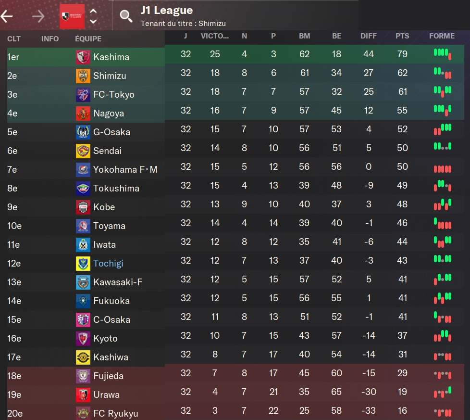
Task: Open the FC-Tokyo team link
Action: (114, 95)
